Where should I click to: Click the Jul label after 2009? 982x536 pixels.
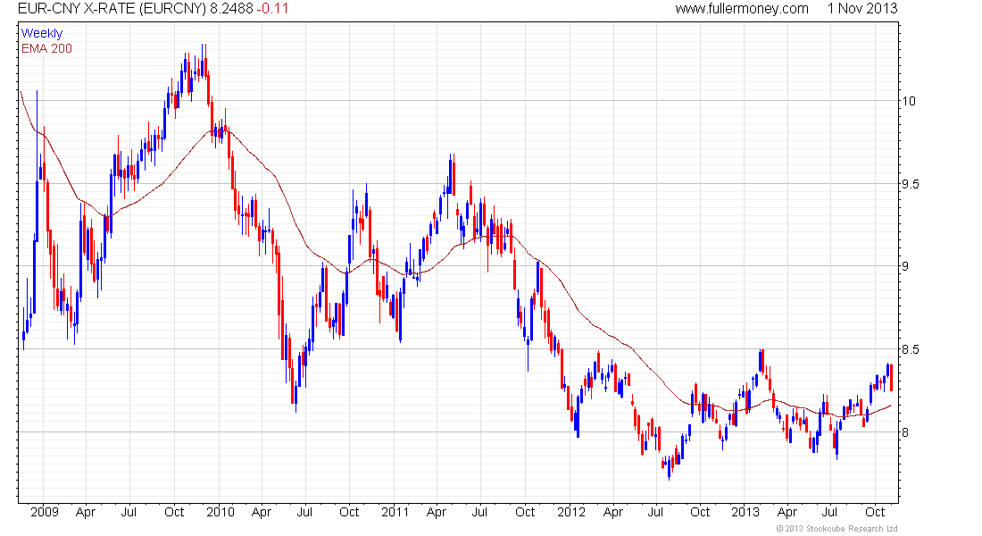[x=129, y=512]
